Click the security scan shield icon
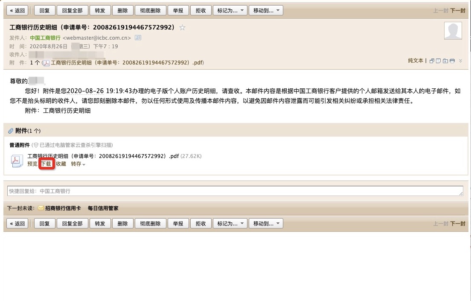 pos(36,145)
